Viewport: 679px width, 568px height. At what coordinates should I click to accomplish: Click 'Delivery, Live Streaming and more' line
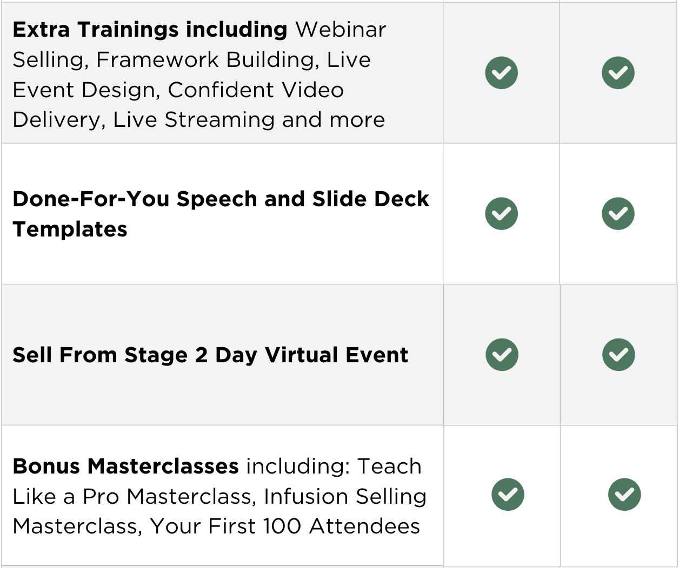(x=198, y=120)
